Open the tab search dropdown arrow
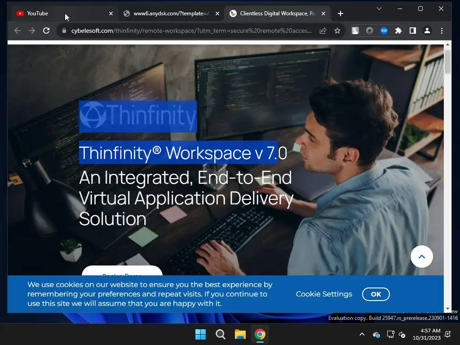This screenshot has height=345, width=460. [379, 9]
